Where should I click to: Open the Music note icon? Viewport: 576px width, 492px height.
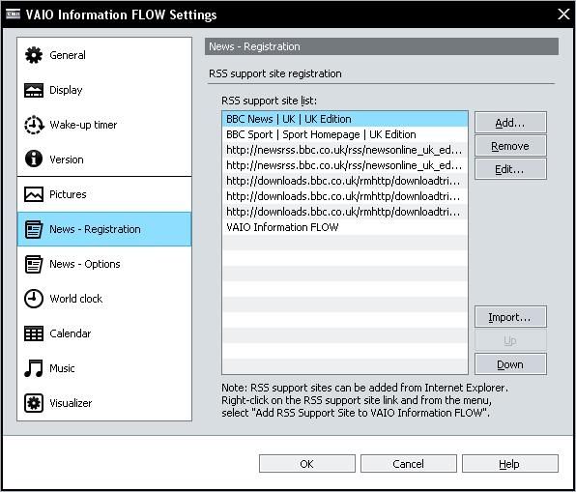(34, 368)
